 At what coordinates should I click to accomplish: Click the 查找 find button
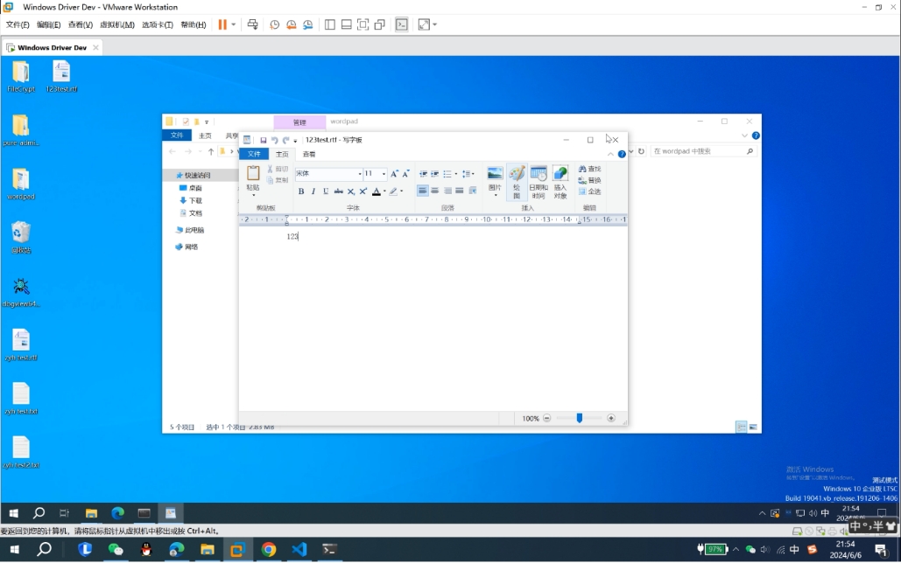(589, 169)
